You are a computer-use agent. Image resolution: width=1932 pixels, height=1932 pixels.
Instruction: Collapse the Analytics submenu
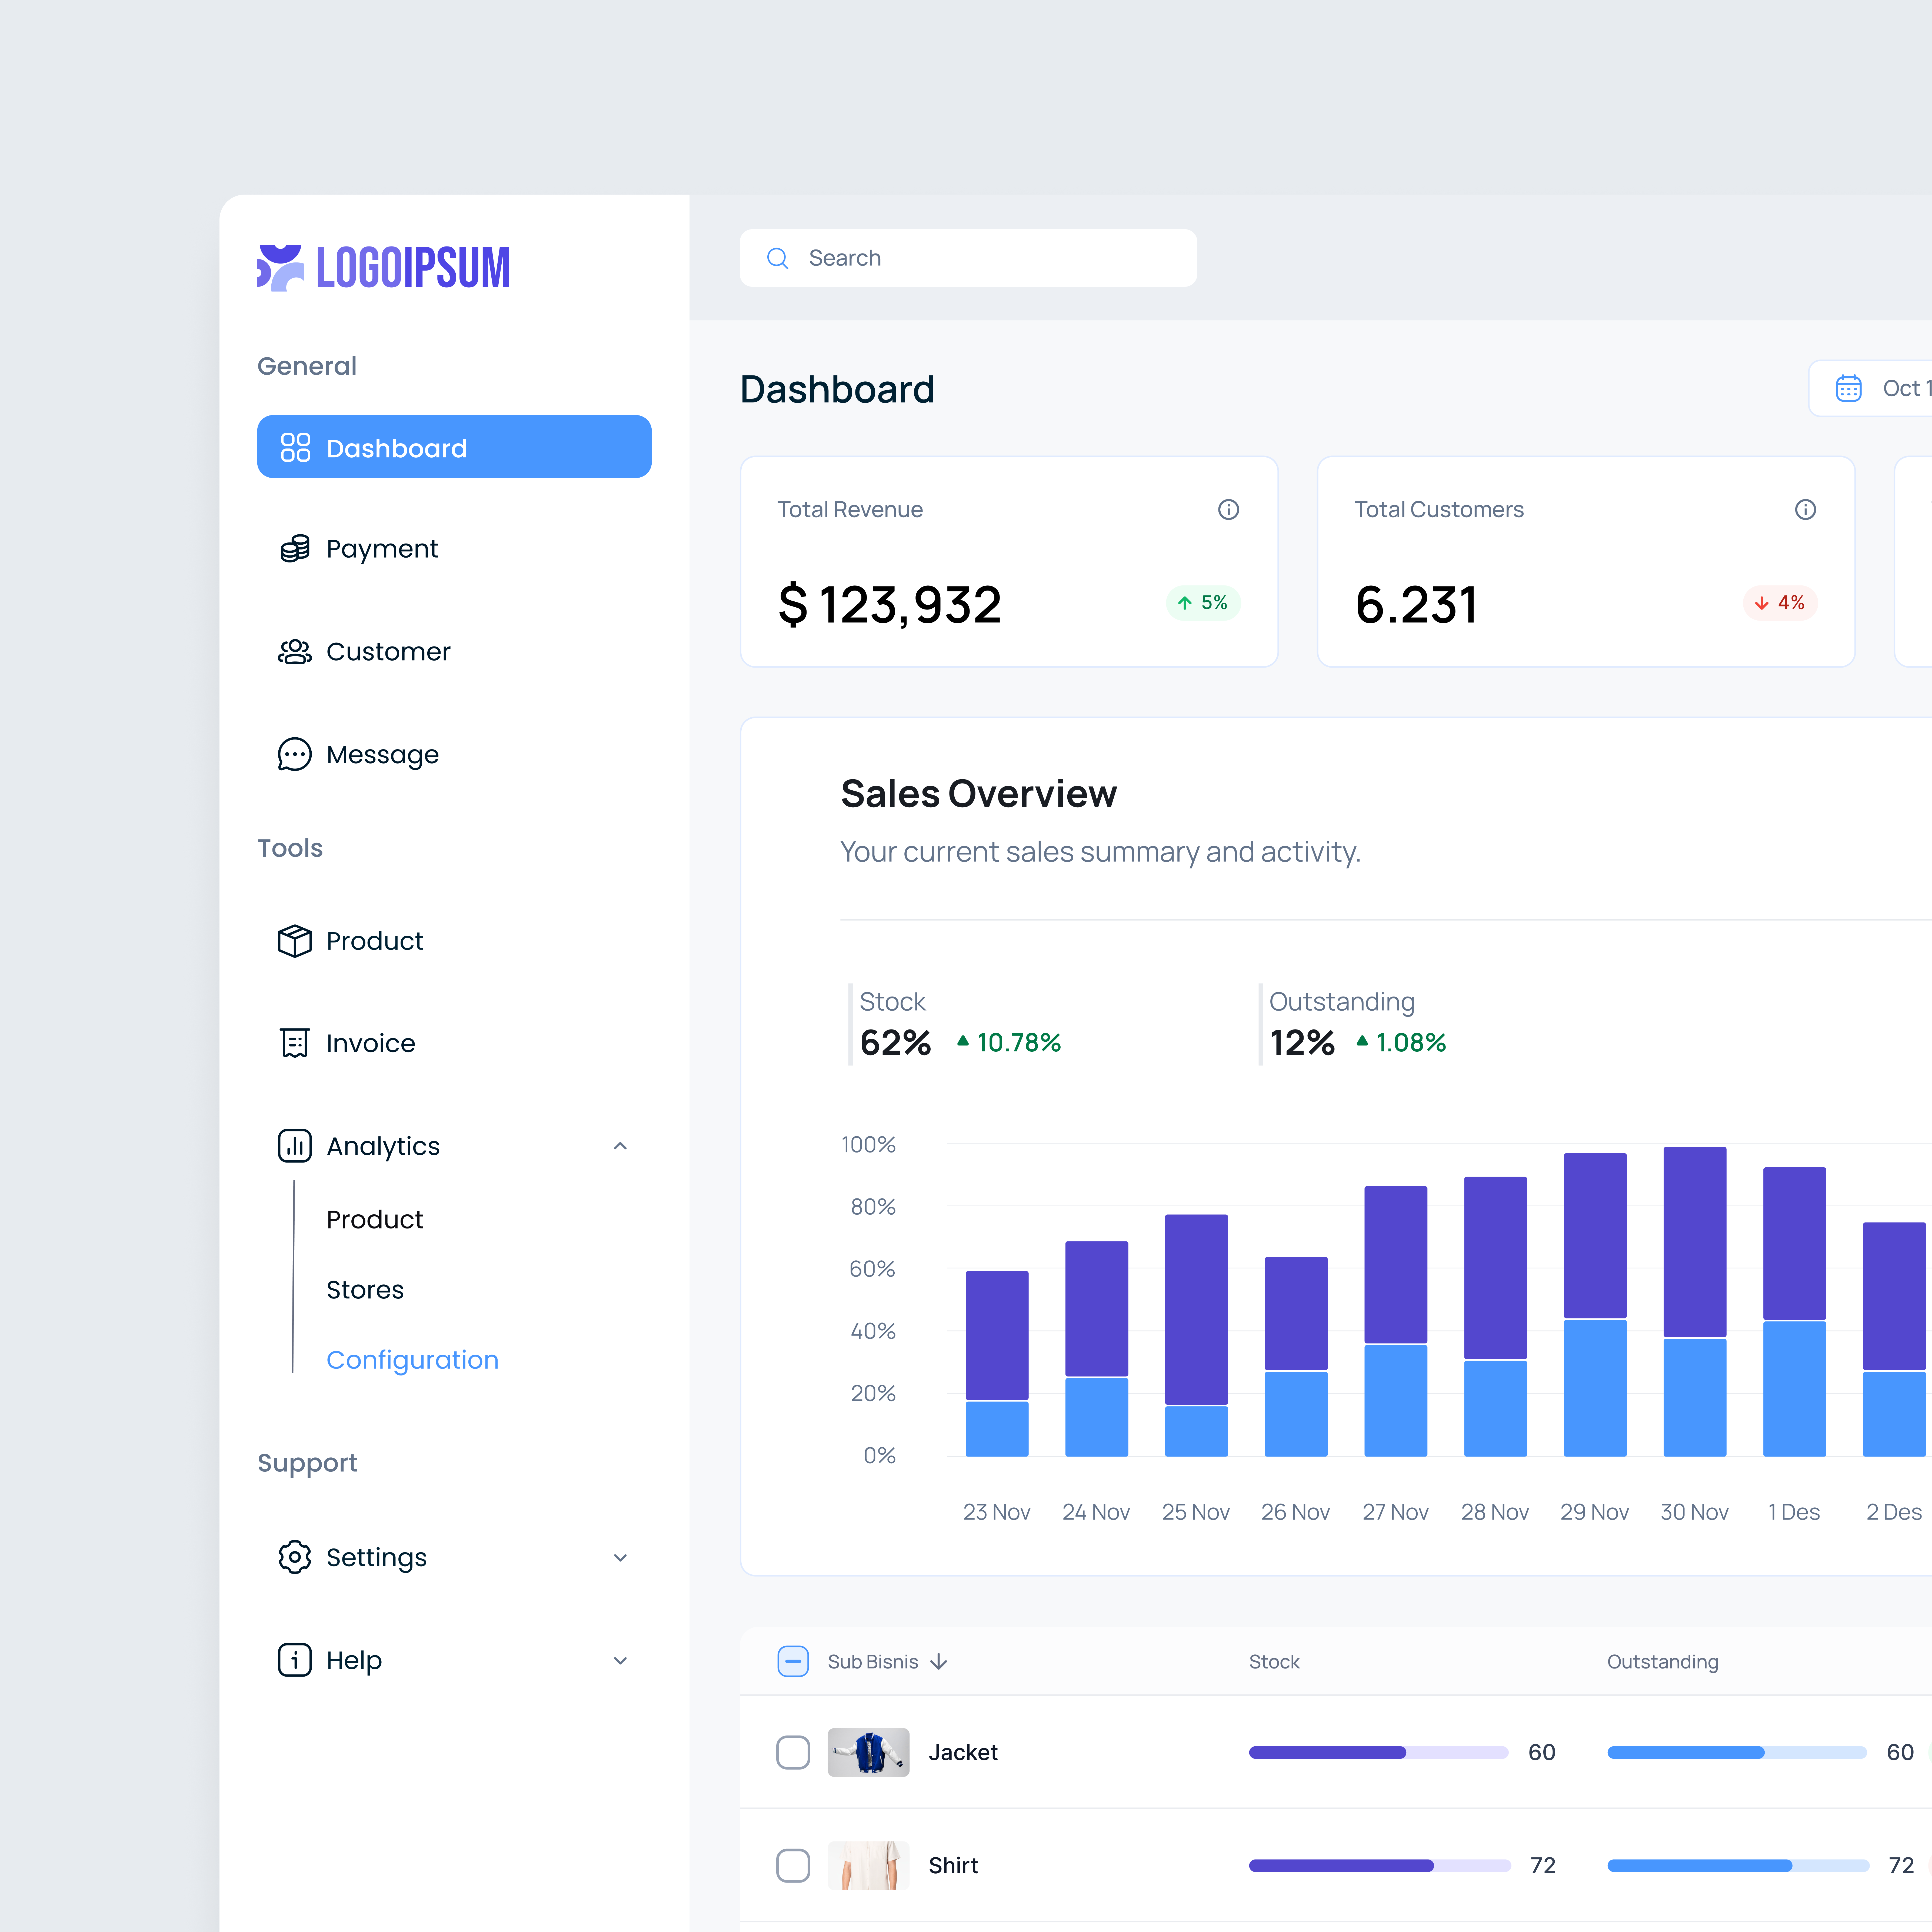620,1146
